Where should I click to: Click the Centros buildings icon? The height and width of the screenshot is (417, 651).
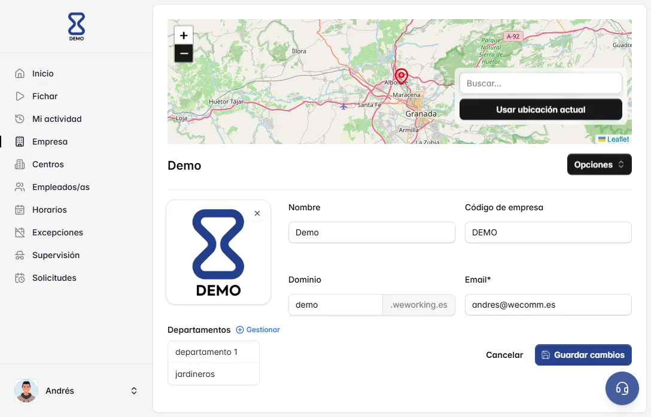point(20,164)
